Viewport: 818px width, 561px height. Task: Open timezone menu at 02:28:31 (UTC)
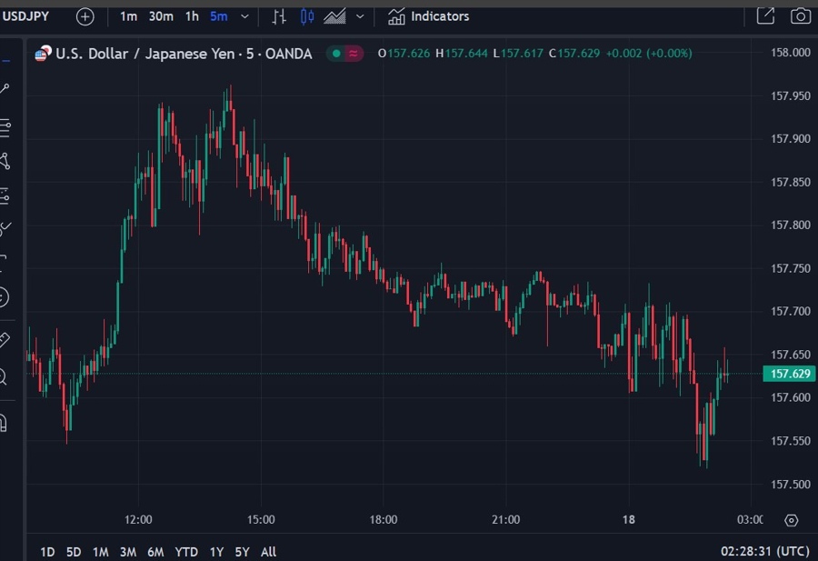pyautogui.click(x=765, y=552)
